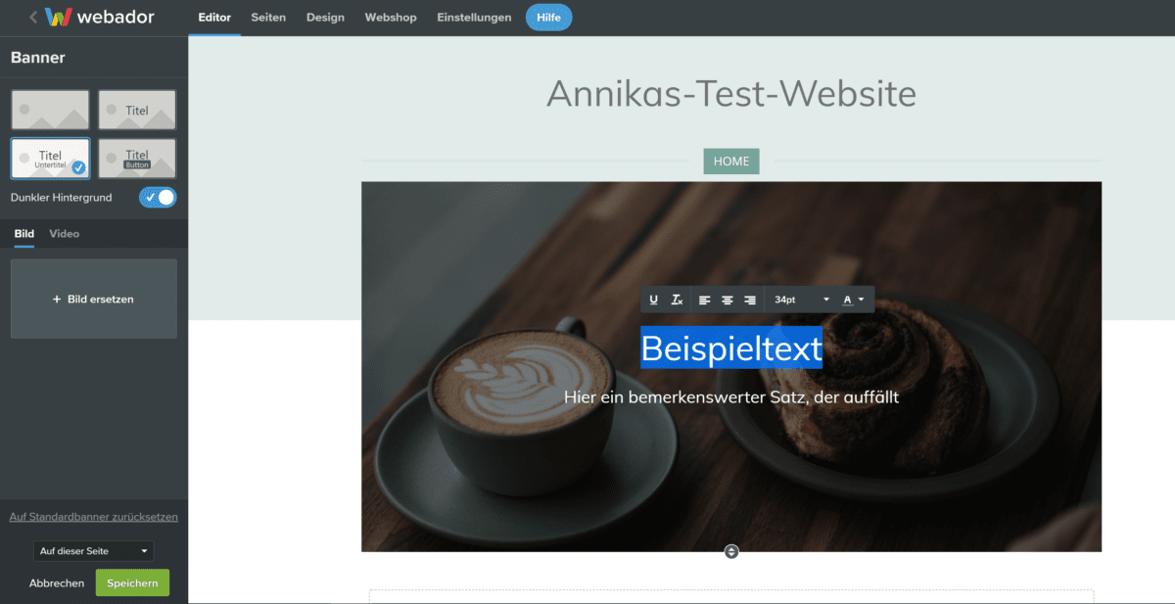Center-align the banner title text

(x=728, y=300)
